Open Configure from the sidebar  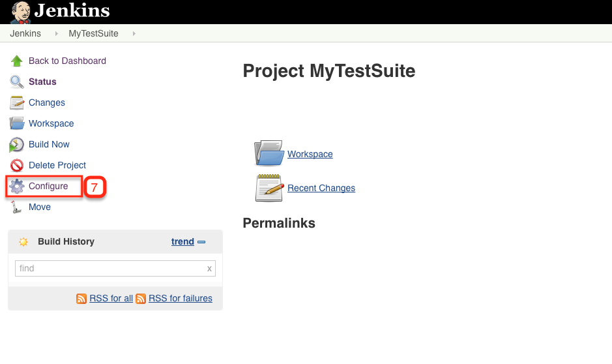click(48, 187)
